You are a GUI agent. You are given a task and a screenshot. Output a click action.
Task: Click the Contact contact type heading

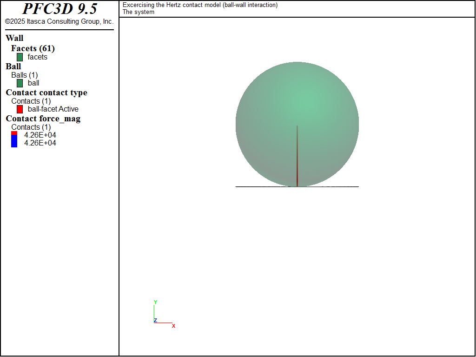coord(46,93)
